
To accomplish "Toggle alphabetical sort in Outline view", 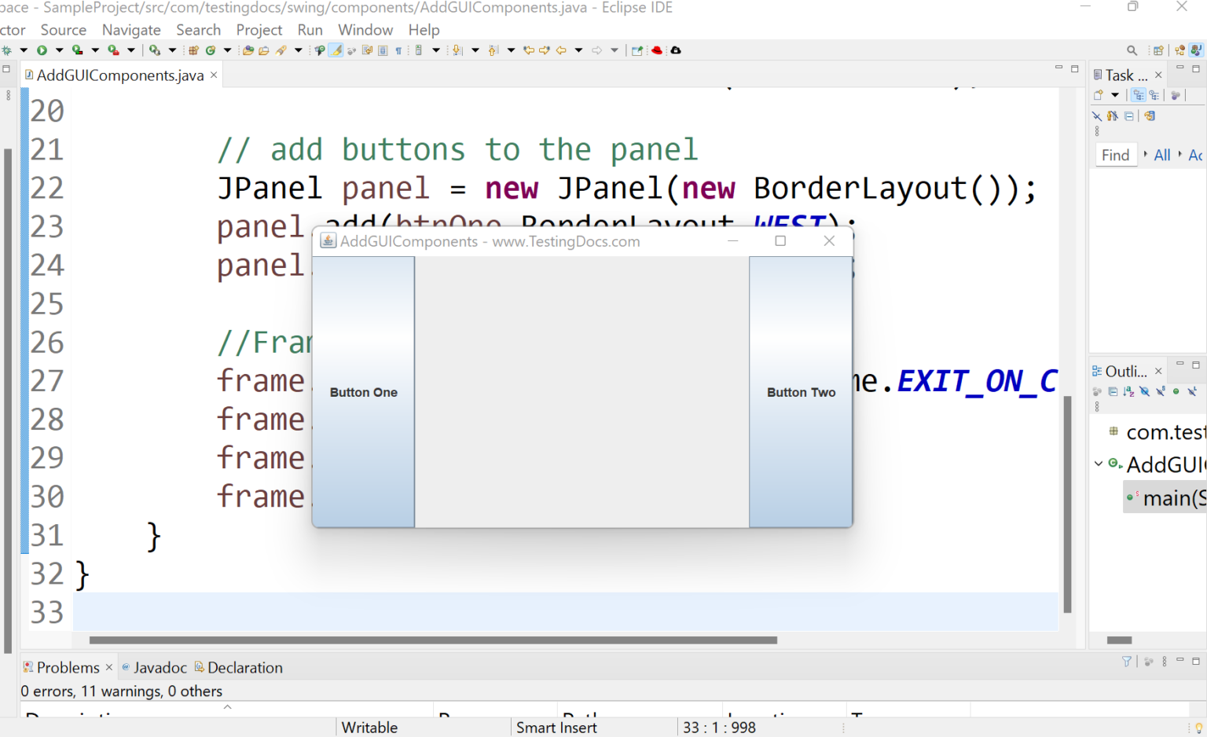I will click(1129, 391).
